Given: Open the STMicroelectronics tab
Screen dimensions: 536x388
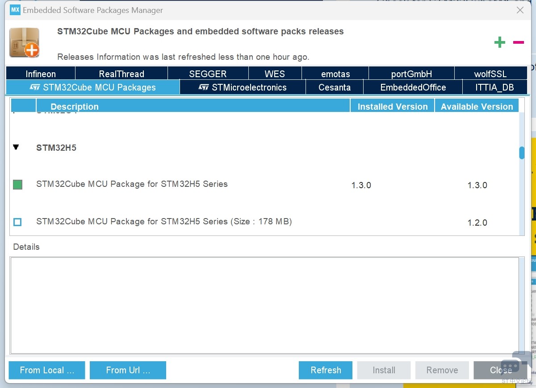Looking at the screenshot, I should pos(243,87).
